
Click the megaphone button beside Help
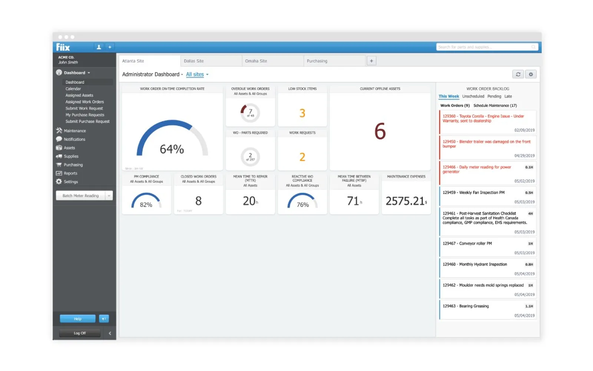point(104,319)
